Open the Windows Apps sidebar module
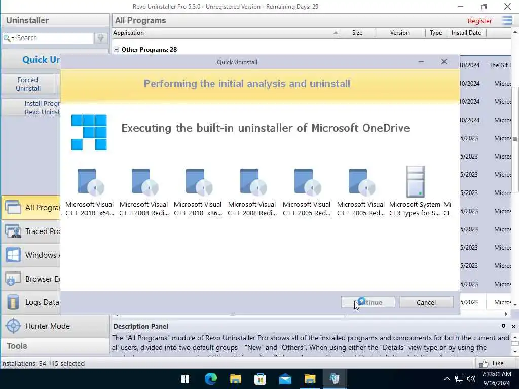The width and height of the screenshot is (519, 389). point(31,255)
